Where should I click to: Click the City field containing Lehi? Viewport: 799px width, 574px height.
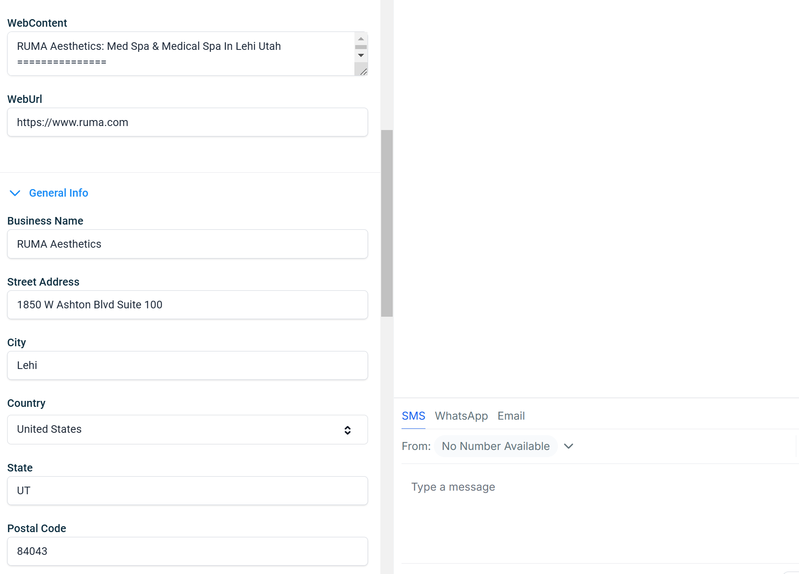[x=188, y=365]
